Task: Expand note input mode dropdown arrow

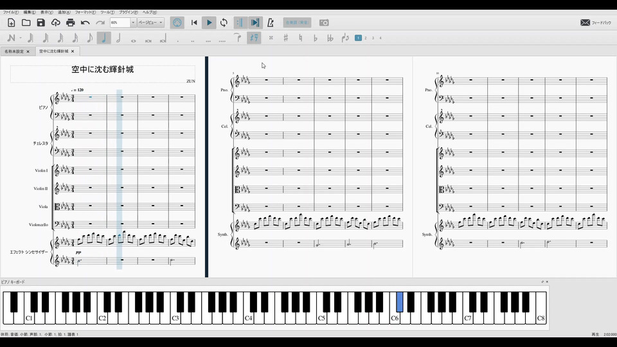Action: pyautogui.click(x=20, y=38)
